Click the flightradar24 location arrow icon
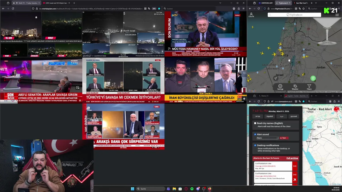This screenshot has height=192, width=342. tap(275, 78)
